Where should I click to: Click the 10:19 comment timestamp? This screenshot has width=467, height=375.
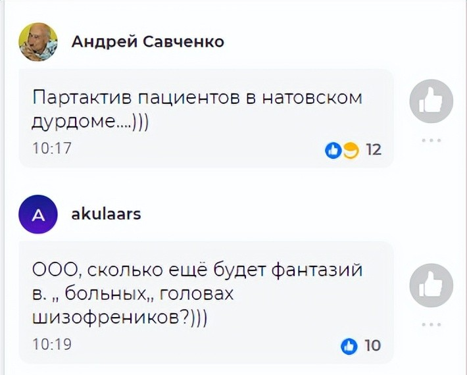(52, 344)
